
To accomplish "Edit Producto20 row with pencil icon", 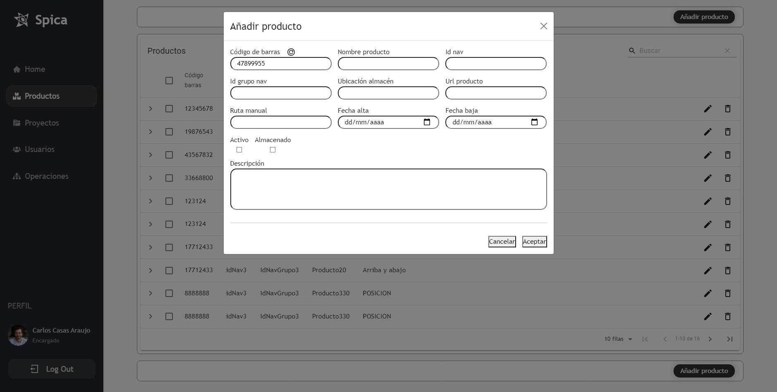I will pyautogui.click(x=708, y=271).
